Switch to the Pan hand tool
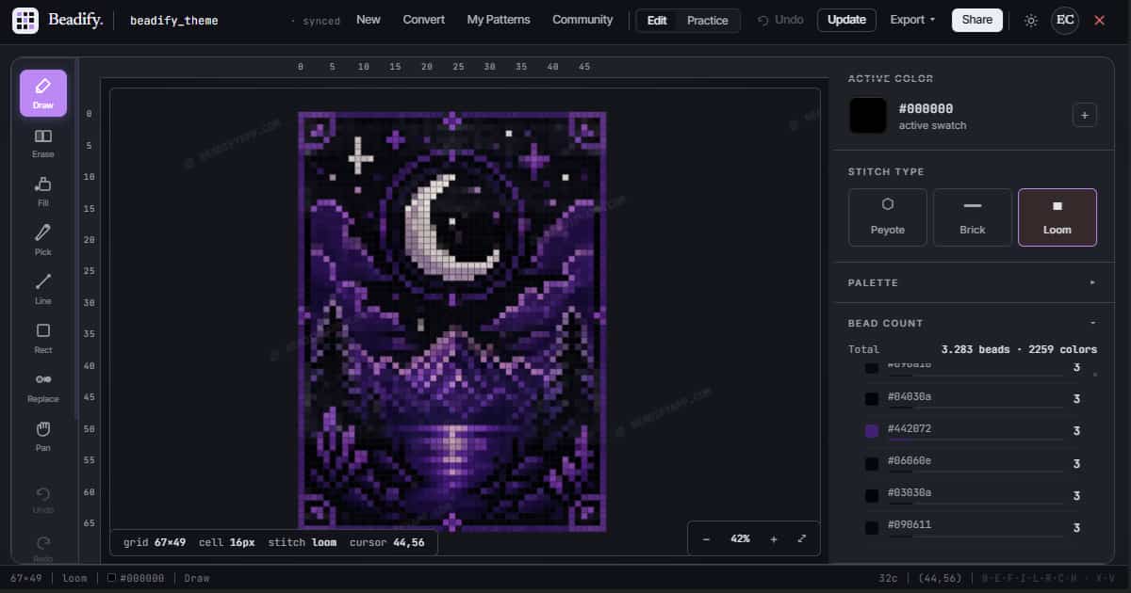 pos(43,436)
